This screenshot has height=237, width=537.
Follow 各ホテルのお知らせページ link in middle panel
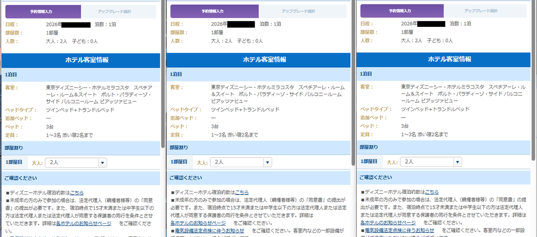tap(198, 223)
